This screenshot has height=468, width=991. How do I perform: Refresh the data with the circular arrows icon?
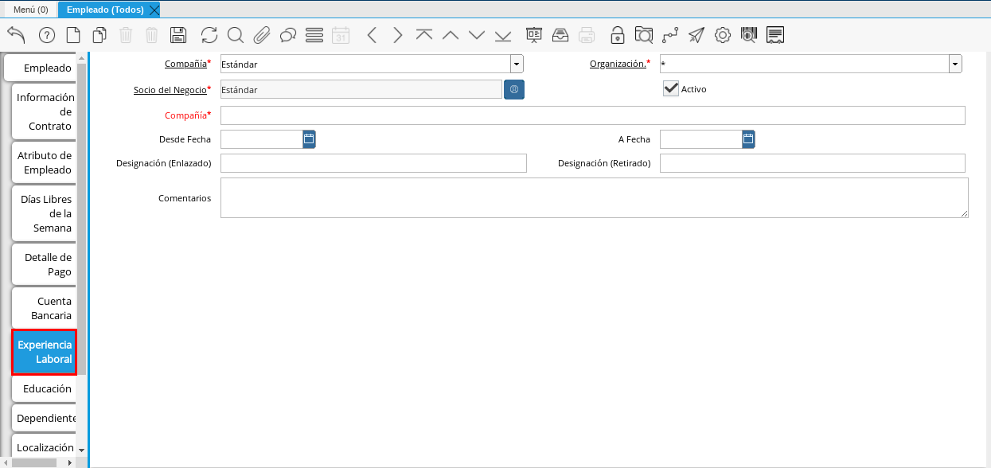(209, 35)
